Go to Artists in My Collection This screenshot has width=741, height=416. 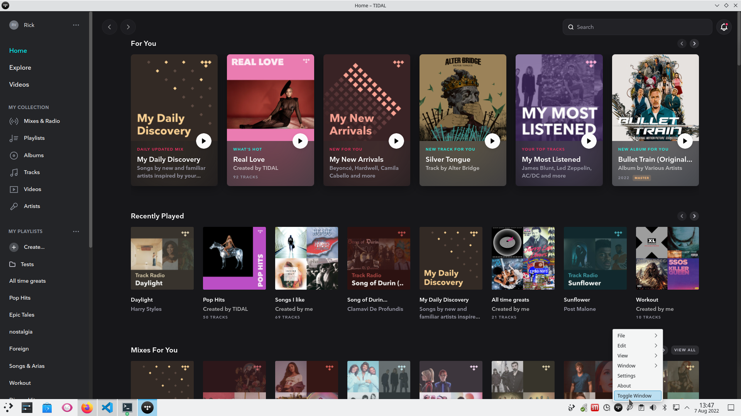32,206
